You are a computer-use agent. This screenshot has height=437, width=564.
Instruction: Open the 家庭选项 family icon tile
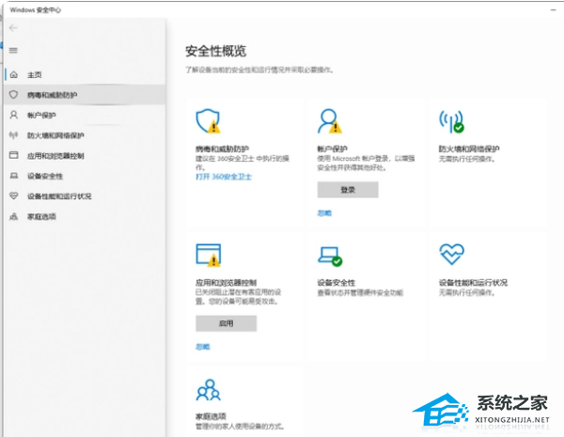point(208,389)
